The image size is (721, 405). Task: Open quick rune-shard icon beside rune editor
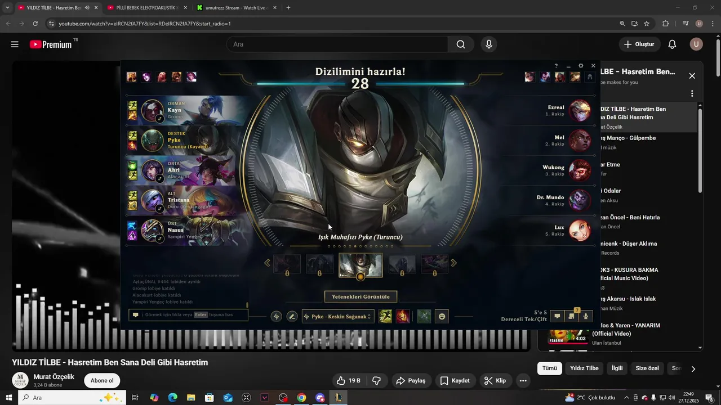[x=276, y=317]
